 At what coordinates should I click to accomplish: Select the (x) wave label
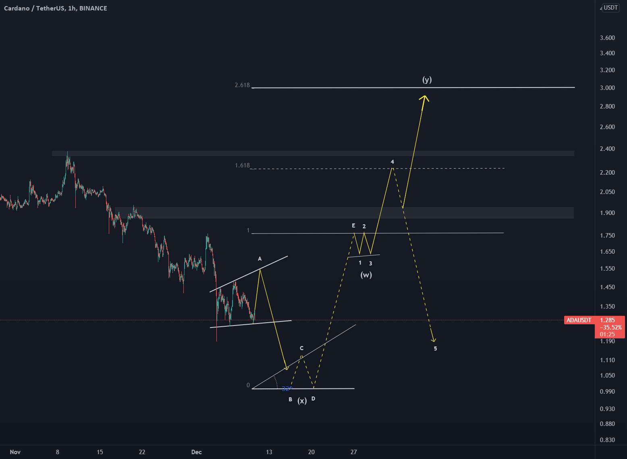click(x=302, y=401)
